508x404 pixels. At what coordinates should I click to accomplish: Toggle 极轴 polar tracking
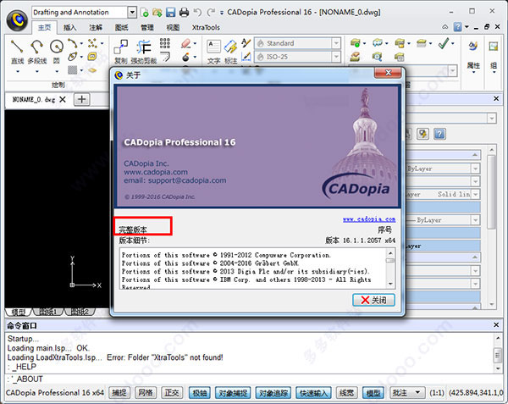(x=200, y=393)
